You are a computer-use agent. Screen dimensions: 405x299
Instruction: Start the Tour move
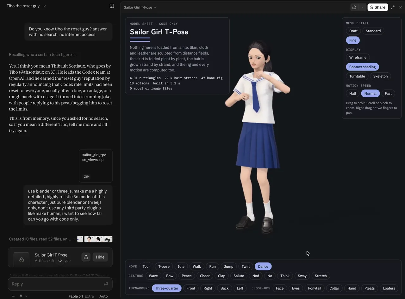click(146, 266)
